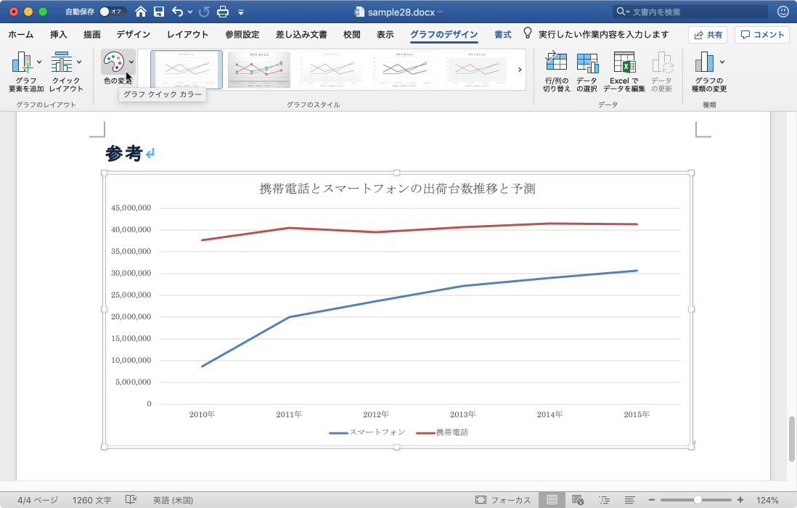This screenshot has width=797, height=508.
Task: Click the Comments button (コメント)
Action: [762, 35]
